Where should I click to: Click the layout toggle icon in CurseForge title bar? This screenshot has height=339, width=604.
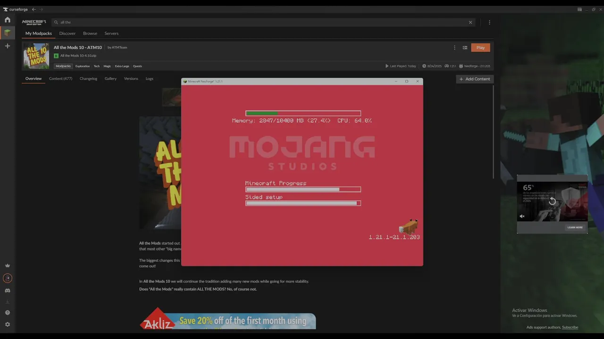579,9
